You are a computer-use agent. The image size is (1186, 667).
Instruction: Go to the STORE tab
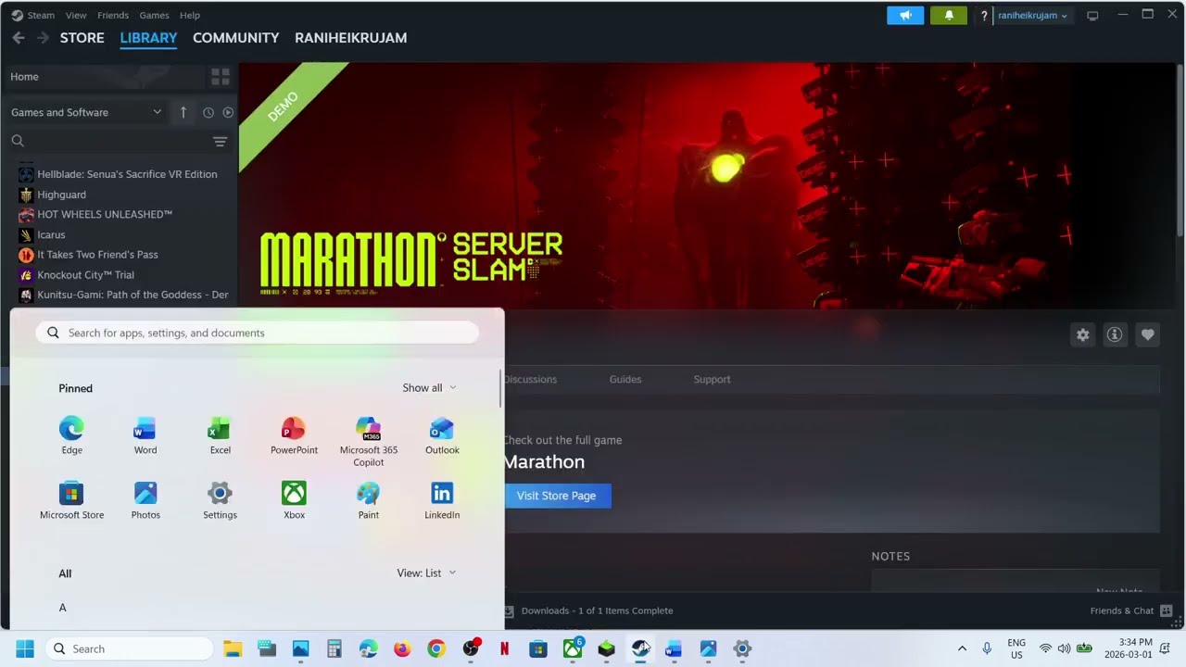(x=82, y=38)
